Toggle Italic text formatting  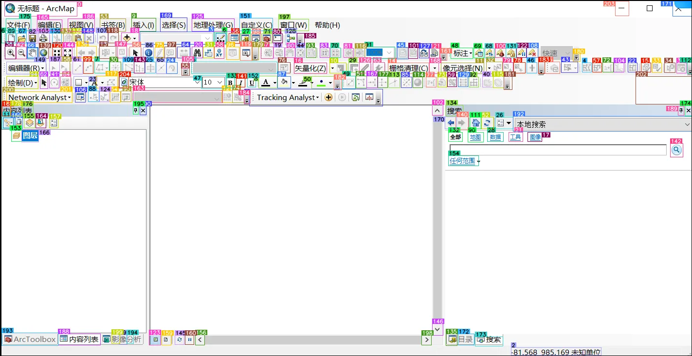pos(241,83)
